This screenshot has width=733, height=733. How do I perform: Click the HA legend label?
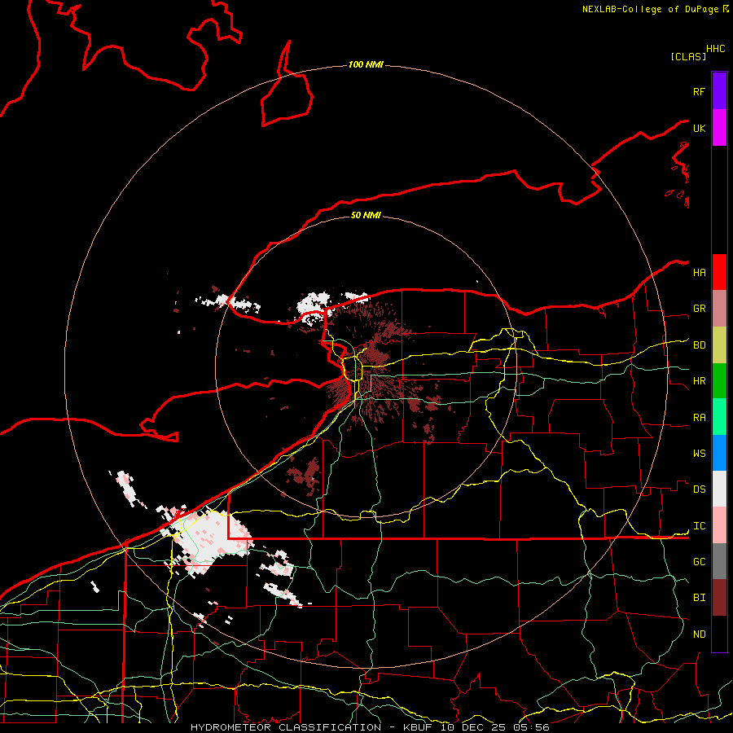[x=699, y=273]
